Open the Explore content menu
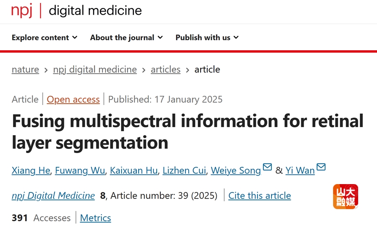Screen dimensions: 377x228 [44, 37]
